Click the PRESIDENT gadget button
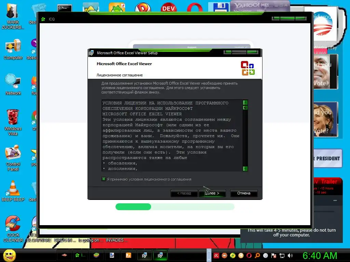This screenshot has width=350, height=262. point(328,158)
